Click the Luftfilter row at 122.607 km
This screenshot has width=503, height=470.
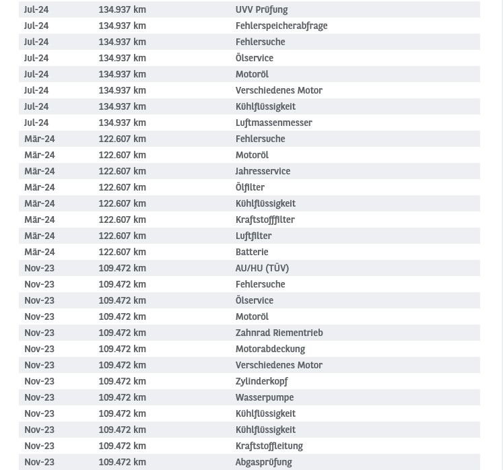coord(249,236)
